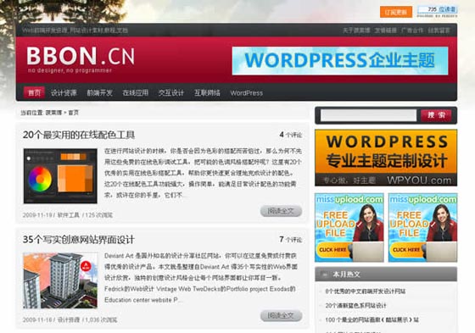View the 7 个评论 comments link
The image size is (475, 333).
pos(290,240)
